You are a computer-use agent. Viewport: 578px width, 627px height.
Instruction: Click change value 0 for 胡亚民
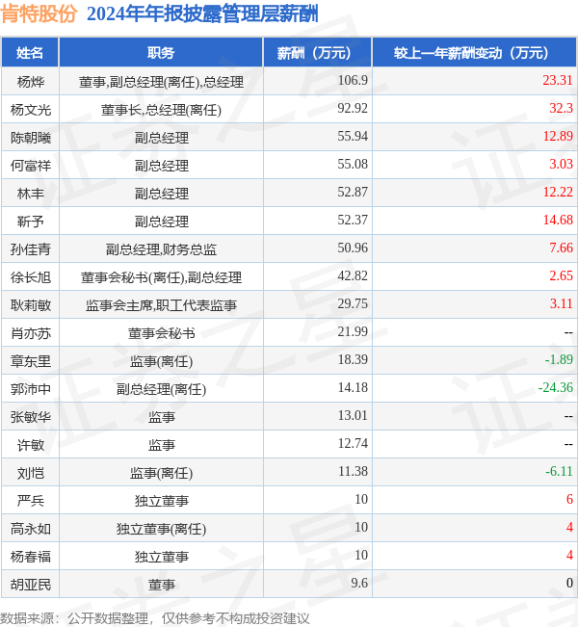coord(569,584)
